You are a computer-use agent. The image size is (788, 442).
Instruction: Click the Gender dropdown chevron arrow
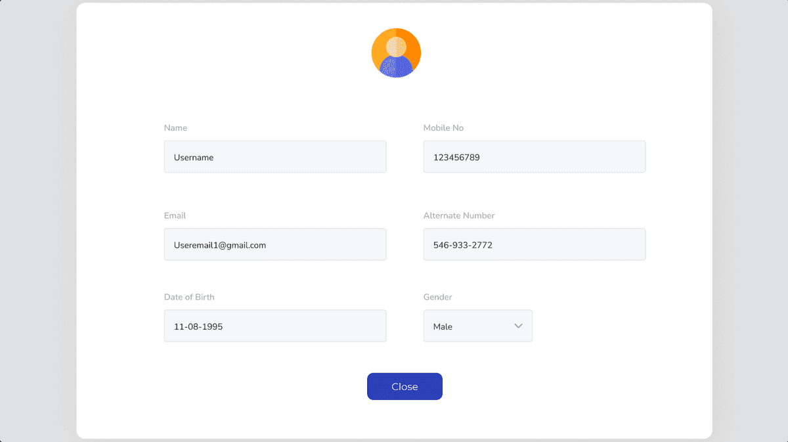518,326
